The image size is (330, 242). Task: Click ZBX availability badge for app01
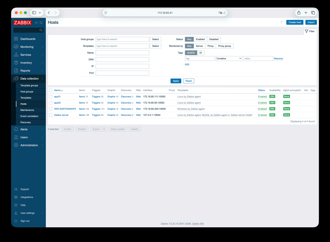click(272, 97)
